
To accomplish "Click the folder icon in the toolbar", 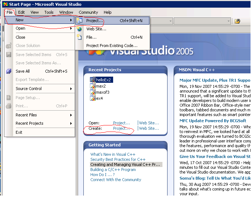I will [237, 21].
